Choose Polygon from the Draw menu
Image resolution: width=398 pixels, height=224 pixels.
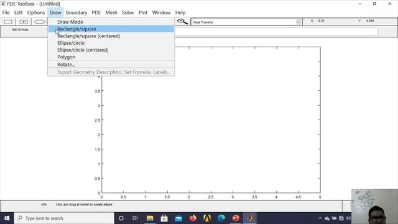coord(111,57)
